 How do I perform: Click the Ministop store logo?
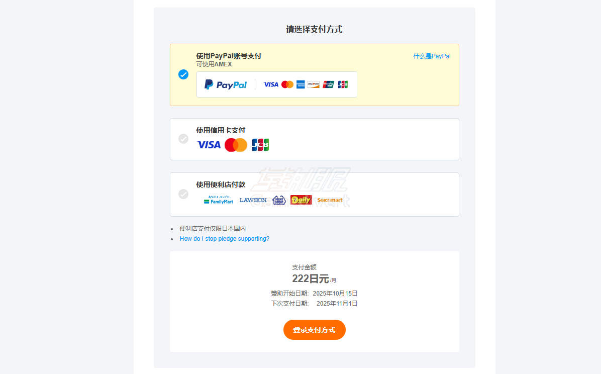tap(279, 200)
